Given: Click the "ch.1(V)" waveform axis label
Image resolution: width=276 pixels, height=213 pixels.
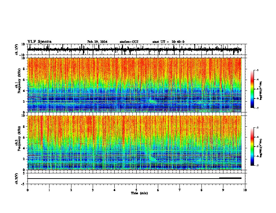Looking at the screenshot, I should [16, 49].
